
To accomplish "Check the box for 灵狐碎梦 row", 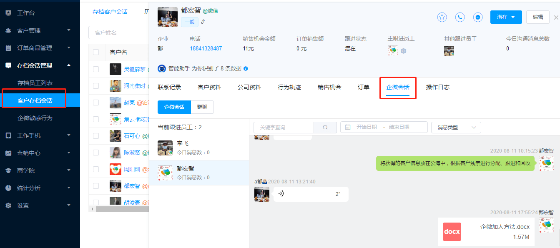I will coord(96,69).
